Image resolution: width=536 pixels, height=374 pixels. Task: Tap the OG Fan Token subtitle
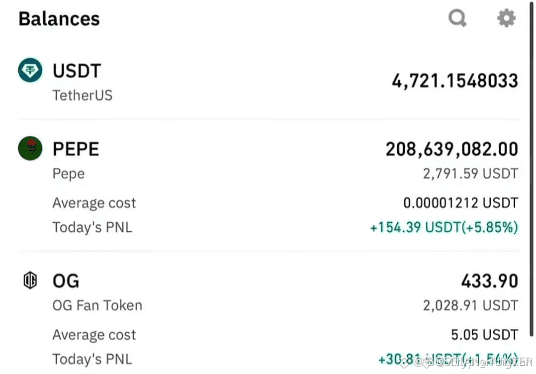97,305
